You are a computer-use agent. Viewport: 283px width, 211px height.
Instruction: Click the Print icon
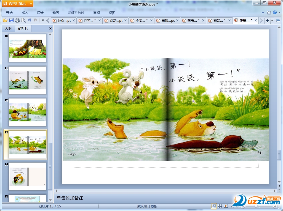tap(17, 20)
